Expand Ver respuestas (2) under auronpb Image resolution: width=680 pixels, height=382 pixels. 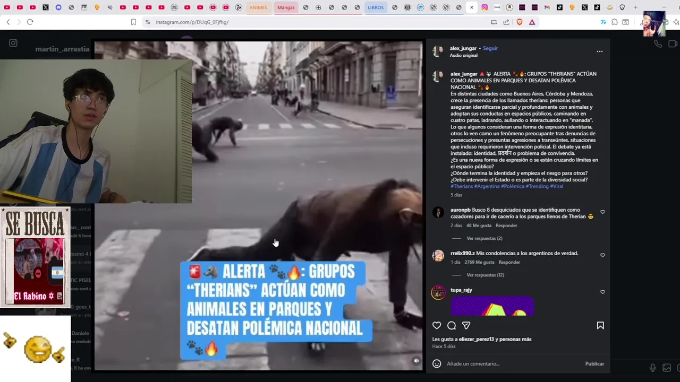(484, 238)
